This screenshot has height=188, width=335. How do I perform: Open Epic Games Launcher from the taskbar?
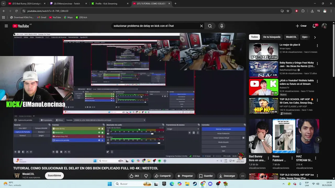point(164,184)
